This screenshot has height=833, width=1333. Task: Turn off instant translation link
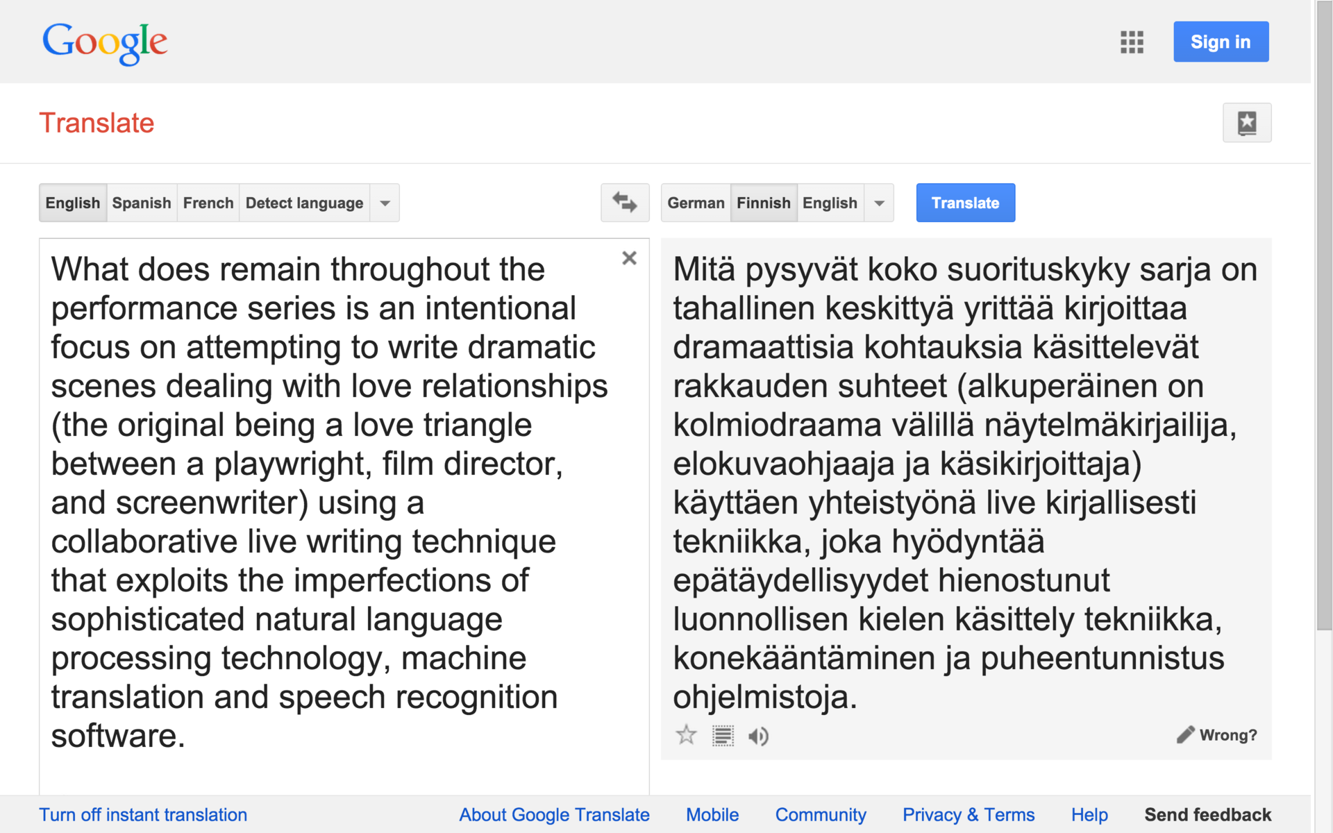point(143,814)
